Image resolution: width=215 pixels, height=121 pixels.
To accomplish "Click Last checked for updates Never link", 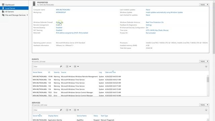I will (x=148, y=15).
